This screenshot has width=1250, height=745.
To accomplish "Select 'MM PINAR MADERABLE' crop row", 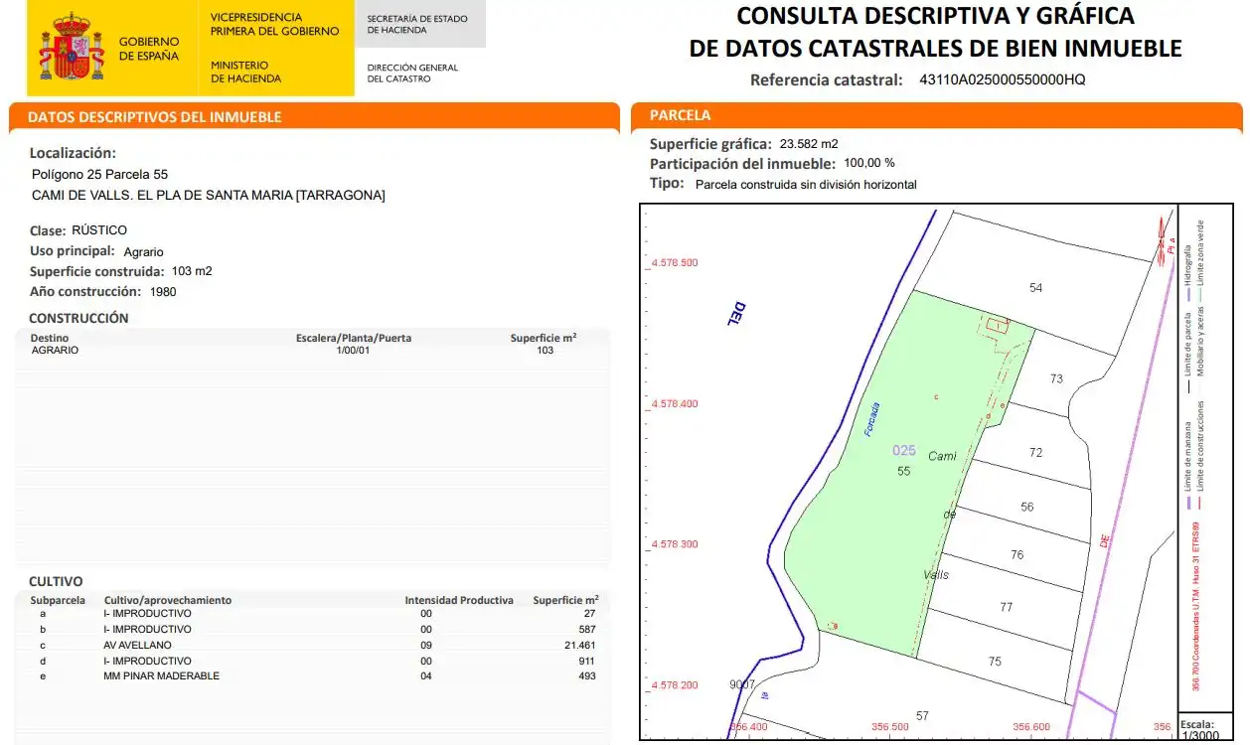I will (x=161, y=676).
